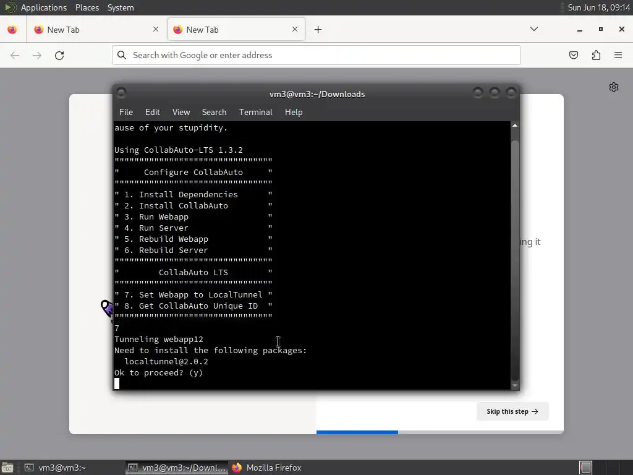Click the 'Using CollabAuto-LTS 1.3.2' line
The image size is (633, 475).
pos(179,150)
